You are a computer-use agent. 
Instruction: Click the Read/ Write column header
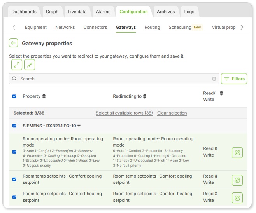pos(209,96)
